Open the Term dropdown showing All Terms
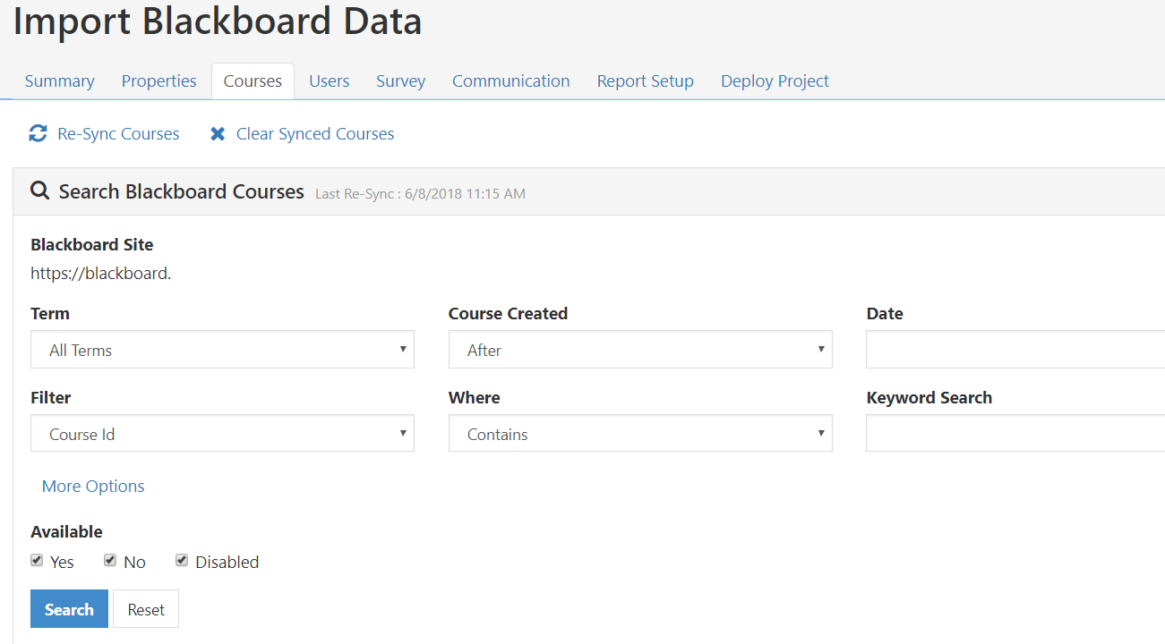Screen dimensions: 1165x644 222,350
